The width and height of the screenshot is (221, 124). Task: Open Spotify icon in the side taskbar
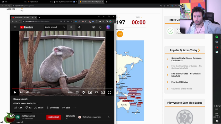(217, 37)
